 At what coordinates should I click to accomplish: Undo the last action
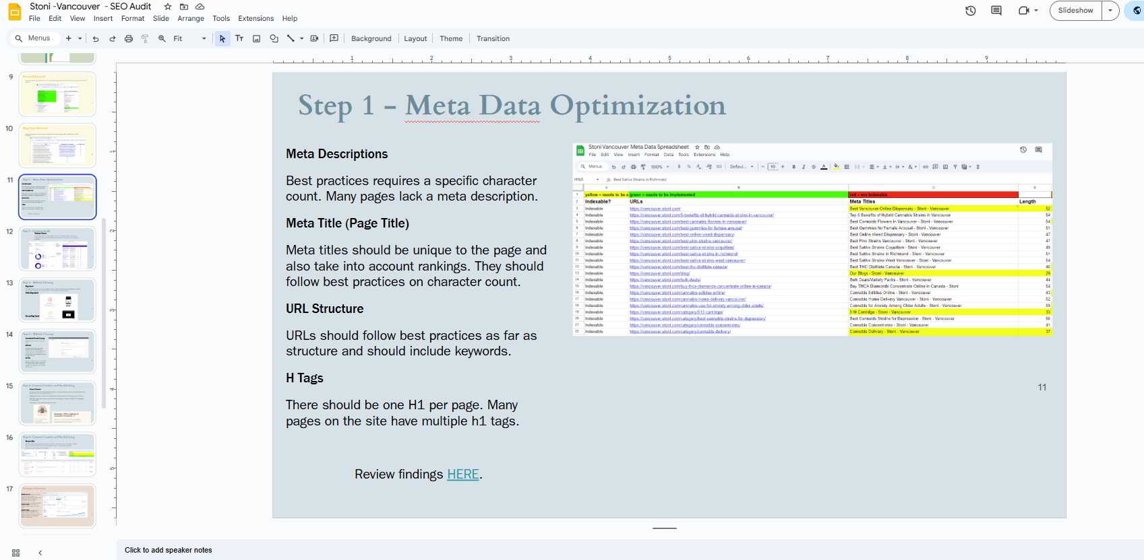pyautogui.click(x=96, y=38)
